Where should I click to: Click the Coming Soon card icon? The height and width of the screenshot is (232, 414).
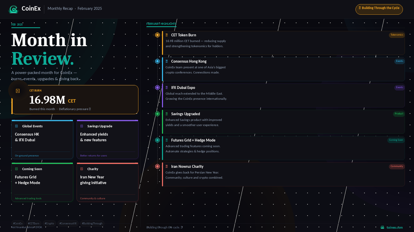pos(16,169)
